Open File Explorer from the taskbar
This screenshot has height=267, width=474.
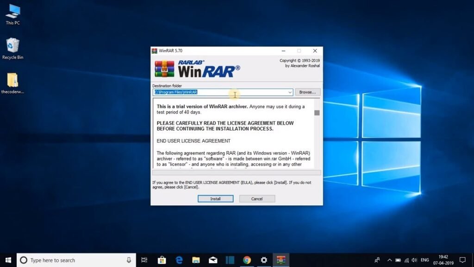[x=196, y=260]
